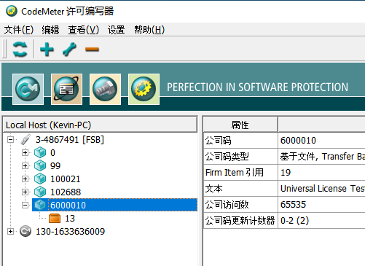The height and width of the screenshot is (266, 365).
Task: Click the refresh arrows toolbar icon
Action: pos(20,50)
